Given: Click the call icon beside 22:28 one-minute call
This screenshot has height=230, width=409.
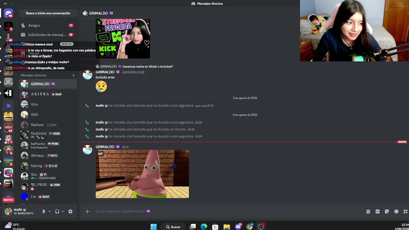Looking at the screenshot, I should pyautogui.click(x=87, y=129).
